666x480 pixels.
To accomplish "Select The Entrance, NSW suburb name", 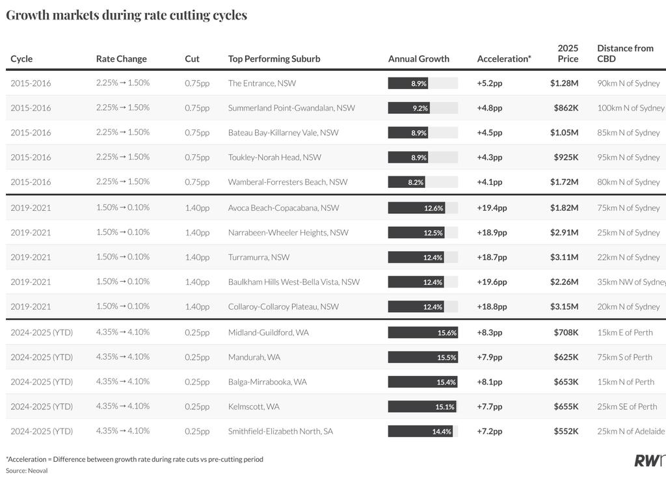I will pos(261,83).
